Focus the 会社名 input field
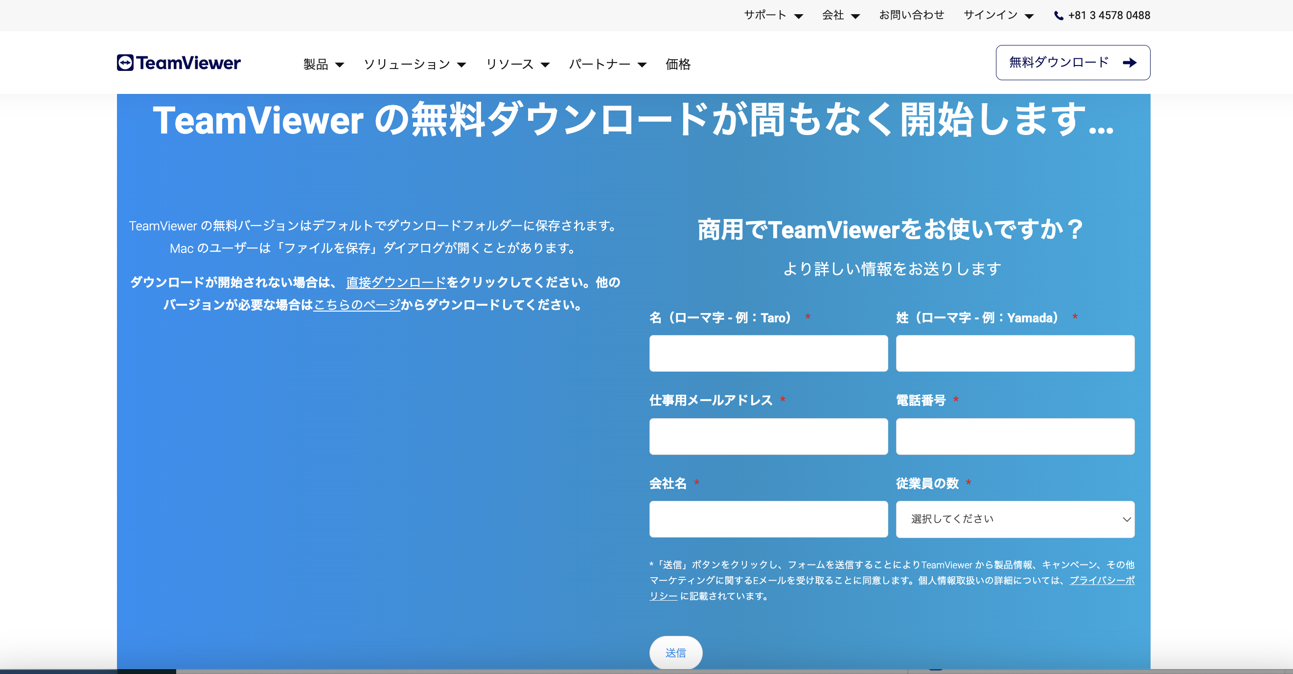This screenshot has width=1293, height=674. tap(768, 519)
